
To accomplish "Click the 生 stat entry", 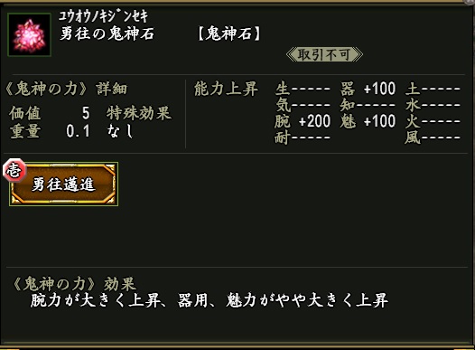I will pyautogui.click(x=303, y=89).
